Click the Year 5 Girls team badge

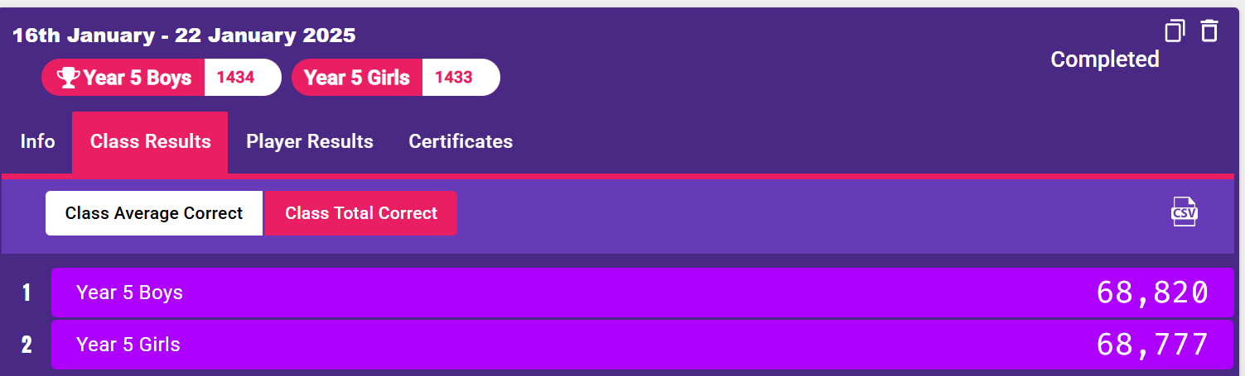click(x=357, y=78)
